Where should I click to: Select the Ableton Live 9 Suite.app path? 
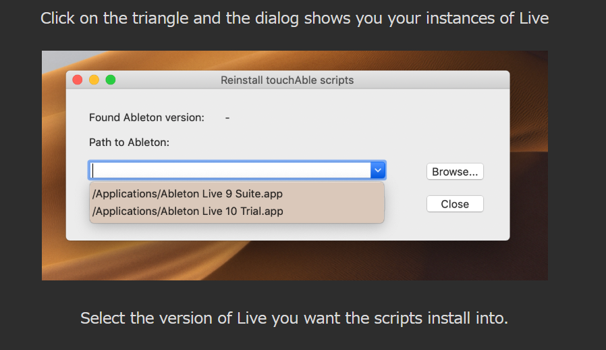coord(188,194)
